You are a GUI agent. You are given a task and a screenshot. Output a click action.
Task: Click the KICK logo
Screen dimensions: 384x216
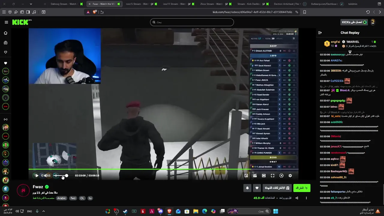click(x=22, y=22)
